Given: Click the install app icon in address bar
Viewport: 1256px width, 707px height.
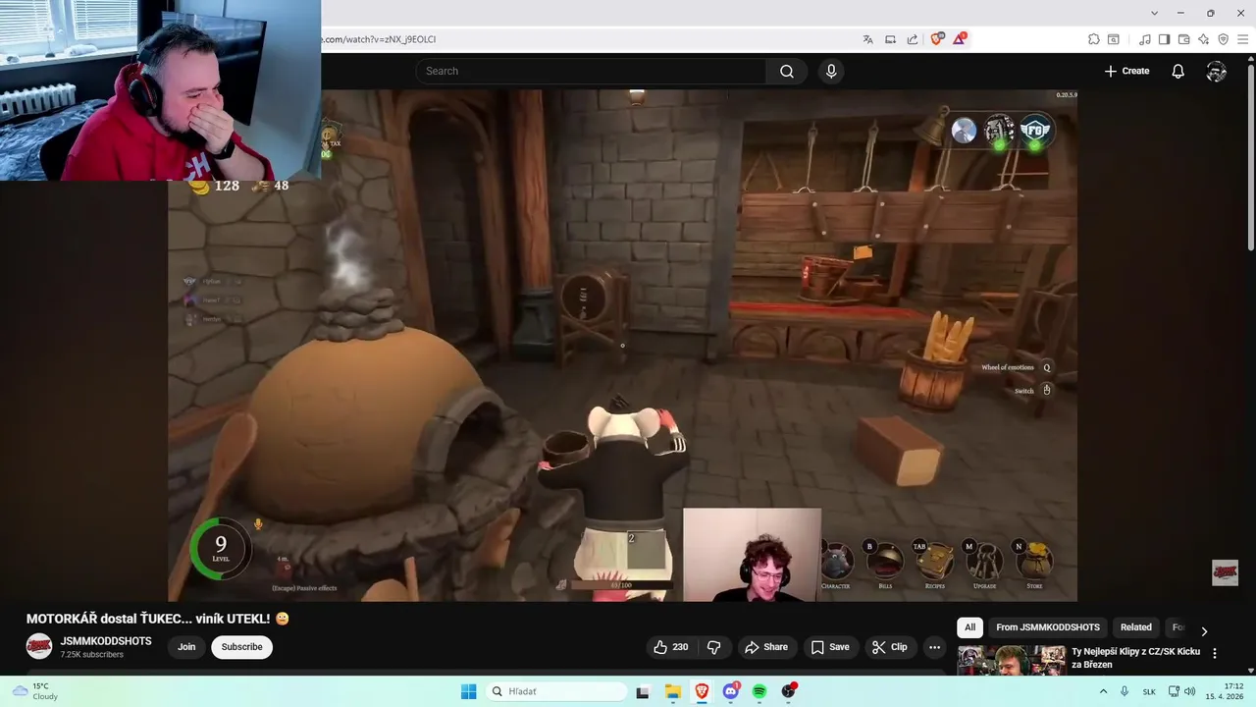Looking at the screenshot, I should pyautogui.click(x=890, y=39).
